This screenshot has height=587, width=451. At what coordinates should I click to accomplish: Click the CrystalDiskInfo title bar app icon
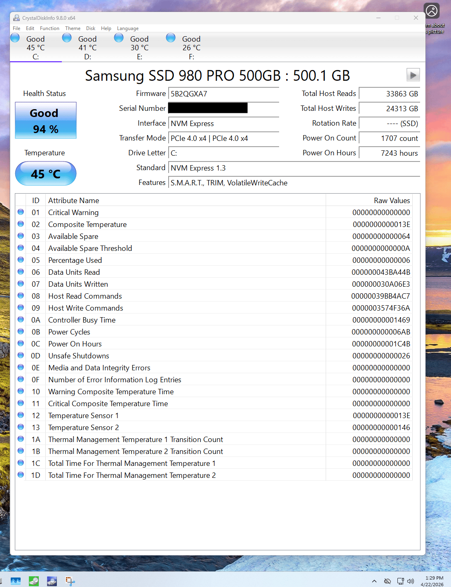(16, 18)
